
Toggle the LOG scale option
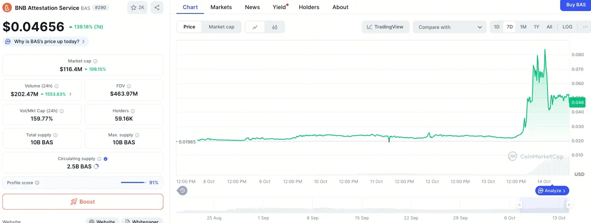tap(567, 27)
